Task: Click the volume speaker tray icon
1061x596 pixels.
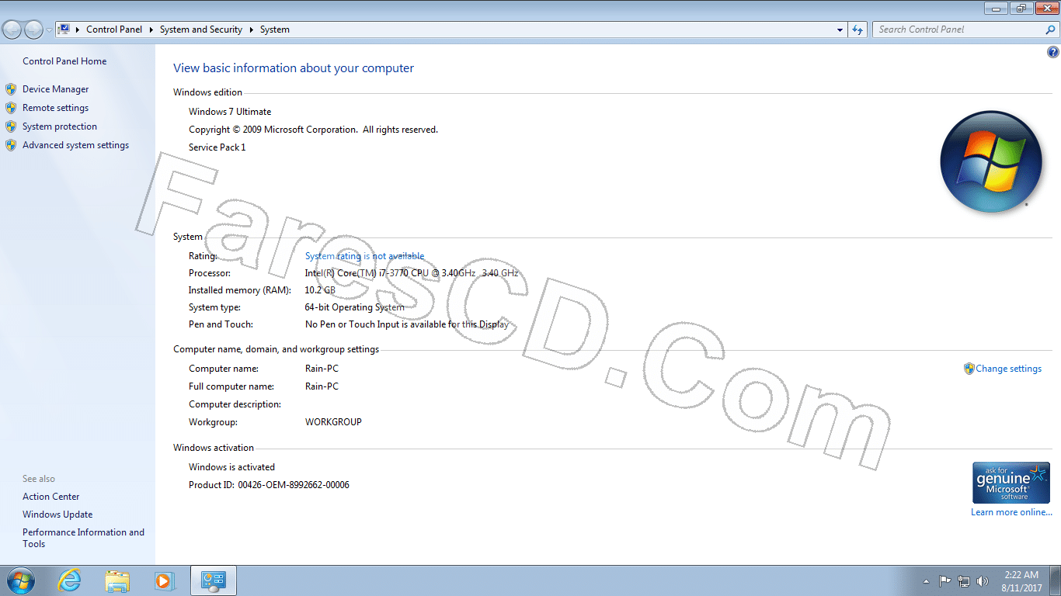Action: [x=983, y=580]
